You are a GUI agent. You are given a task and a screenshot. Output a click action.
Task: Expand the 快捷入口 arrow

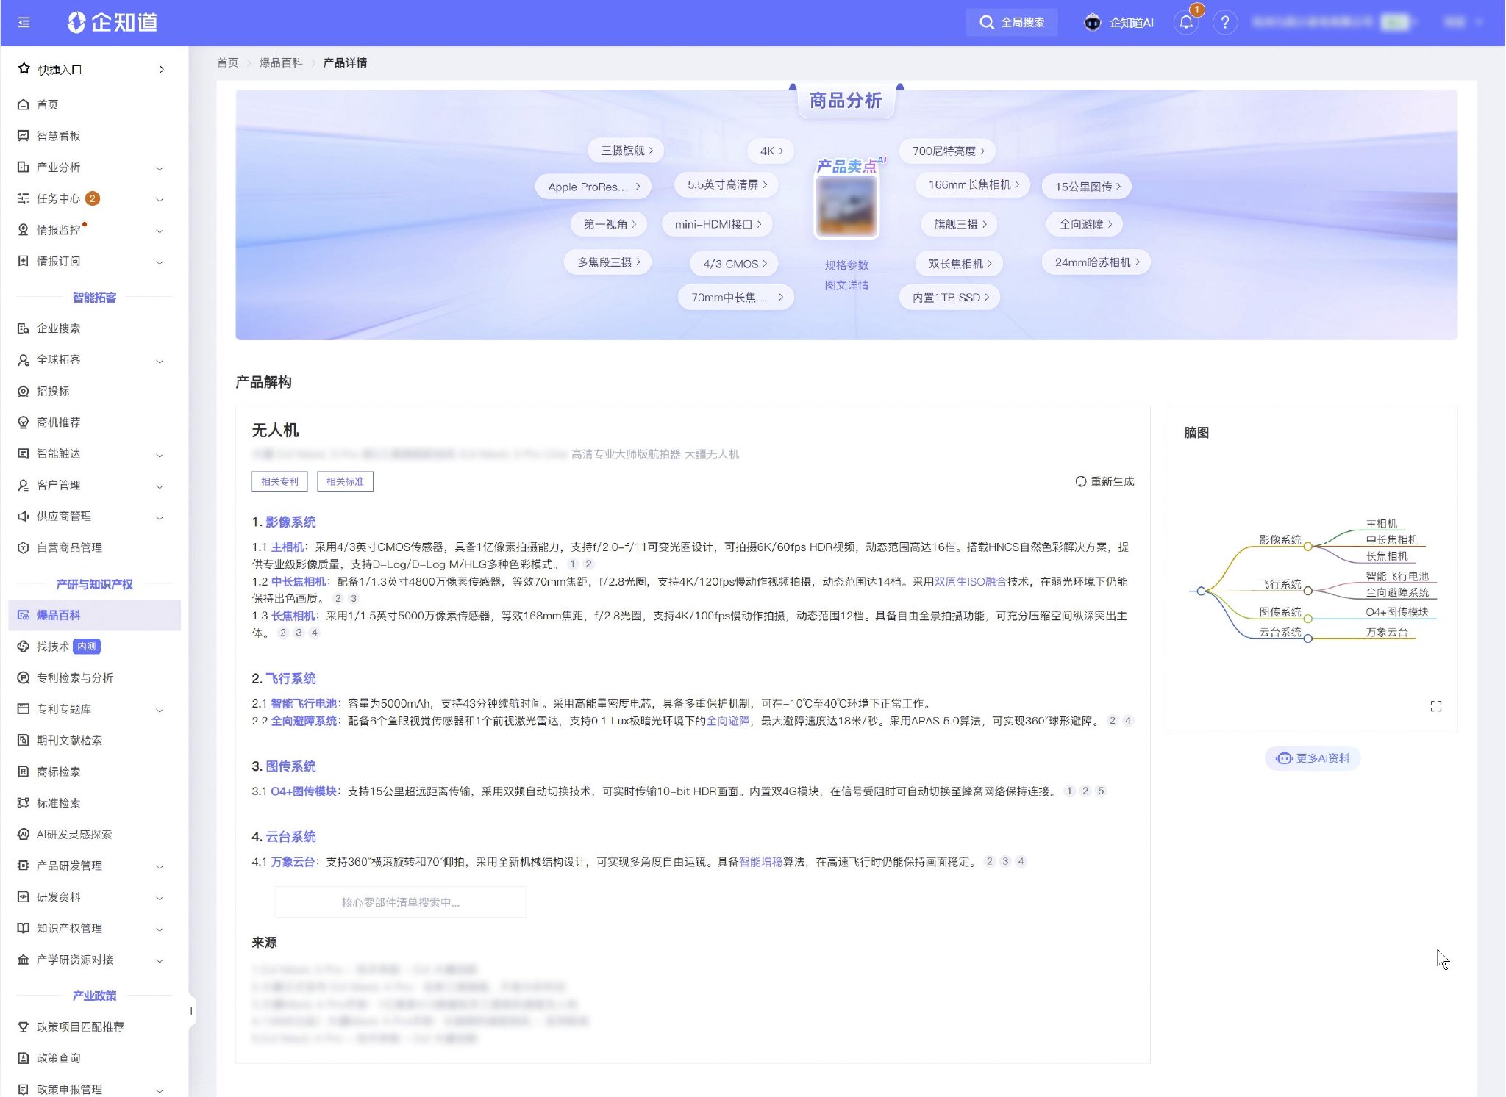pos(162,70)
